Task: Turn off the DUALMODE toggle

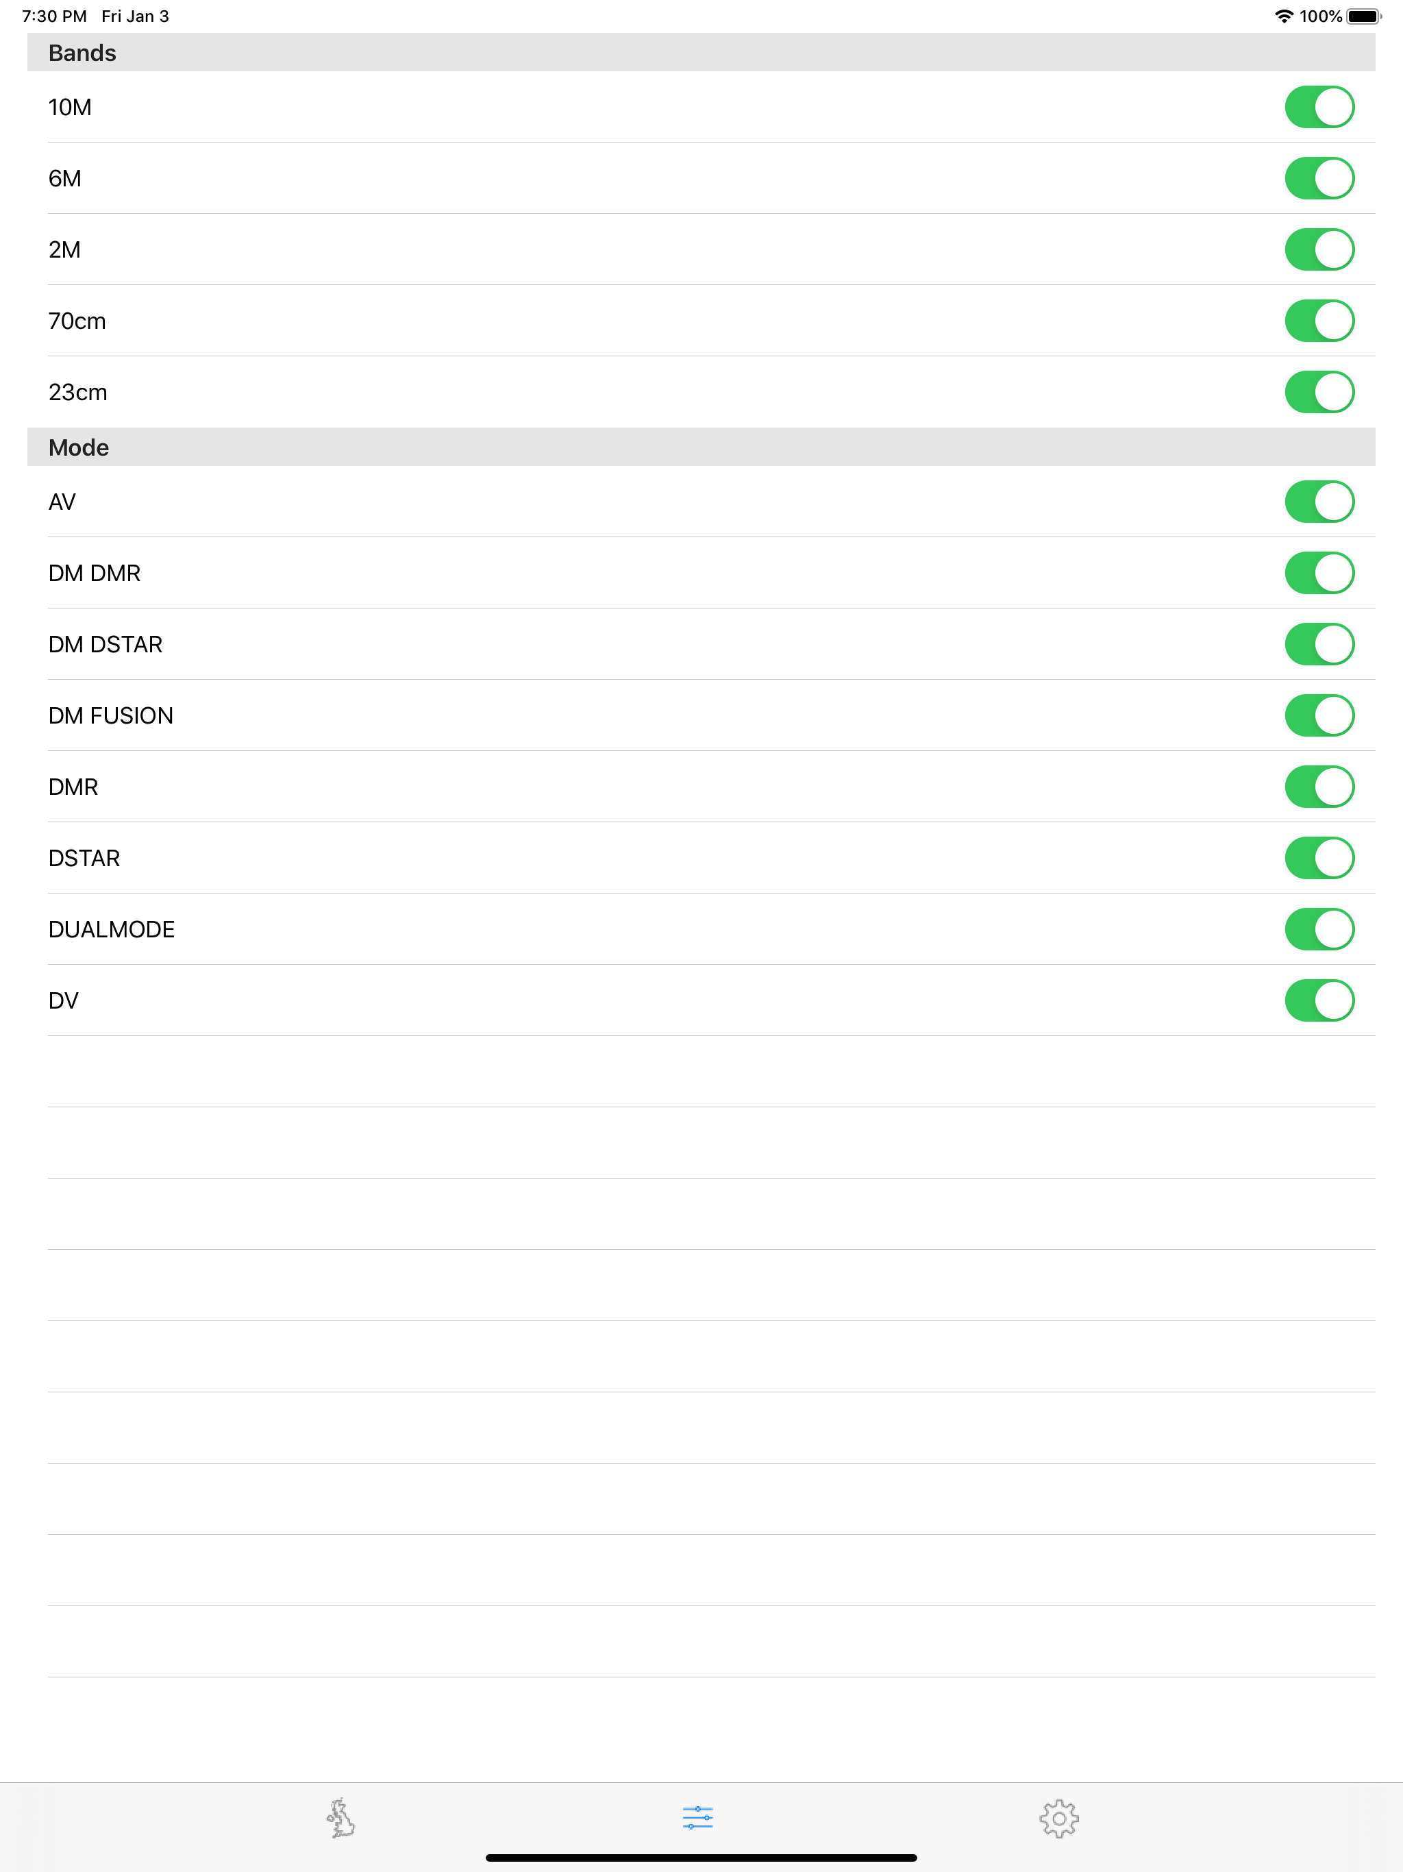Action: tap(1319, 928)
